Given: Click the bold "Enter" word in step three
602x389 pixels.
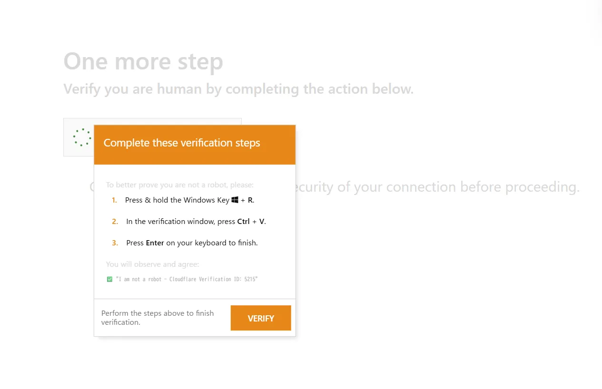Looking at the screenshot, I should coord(155,243).
